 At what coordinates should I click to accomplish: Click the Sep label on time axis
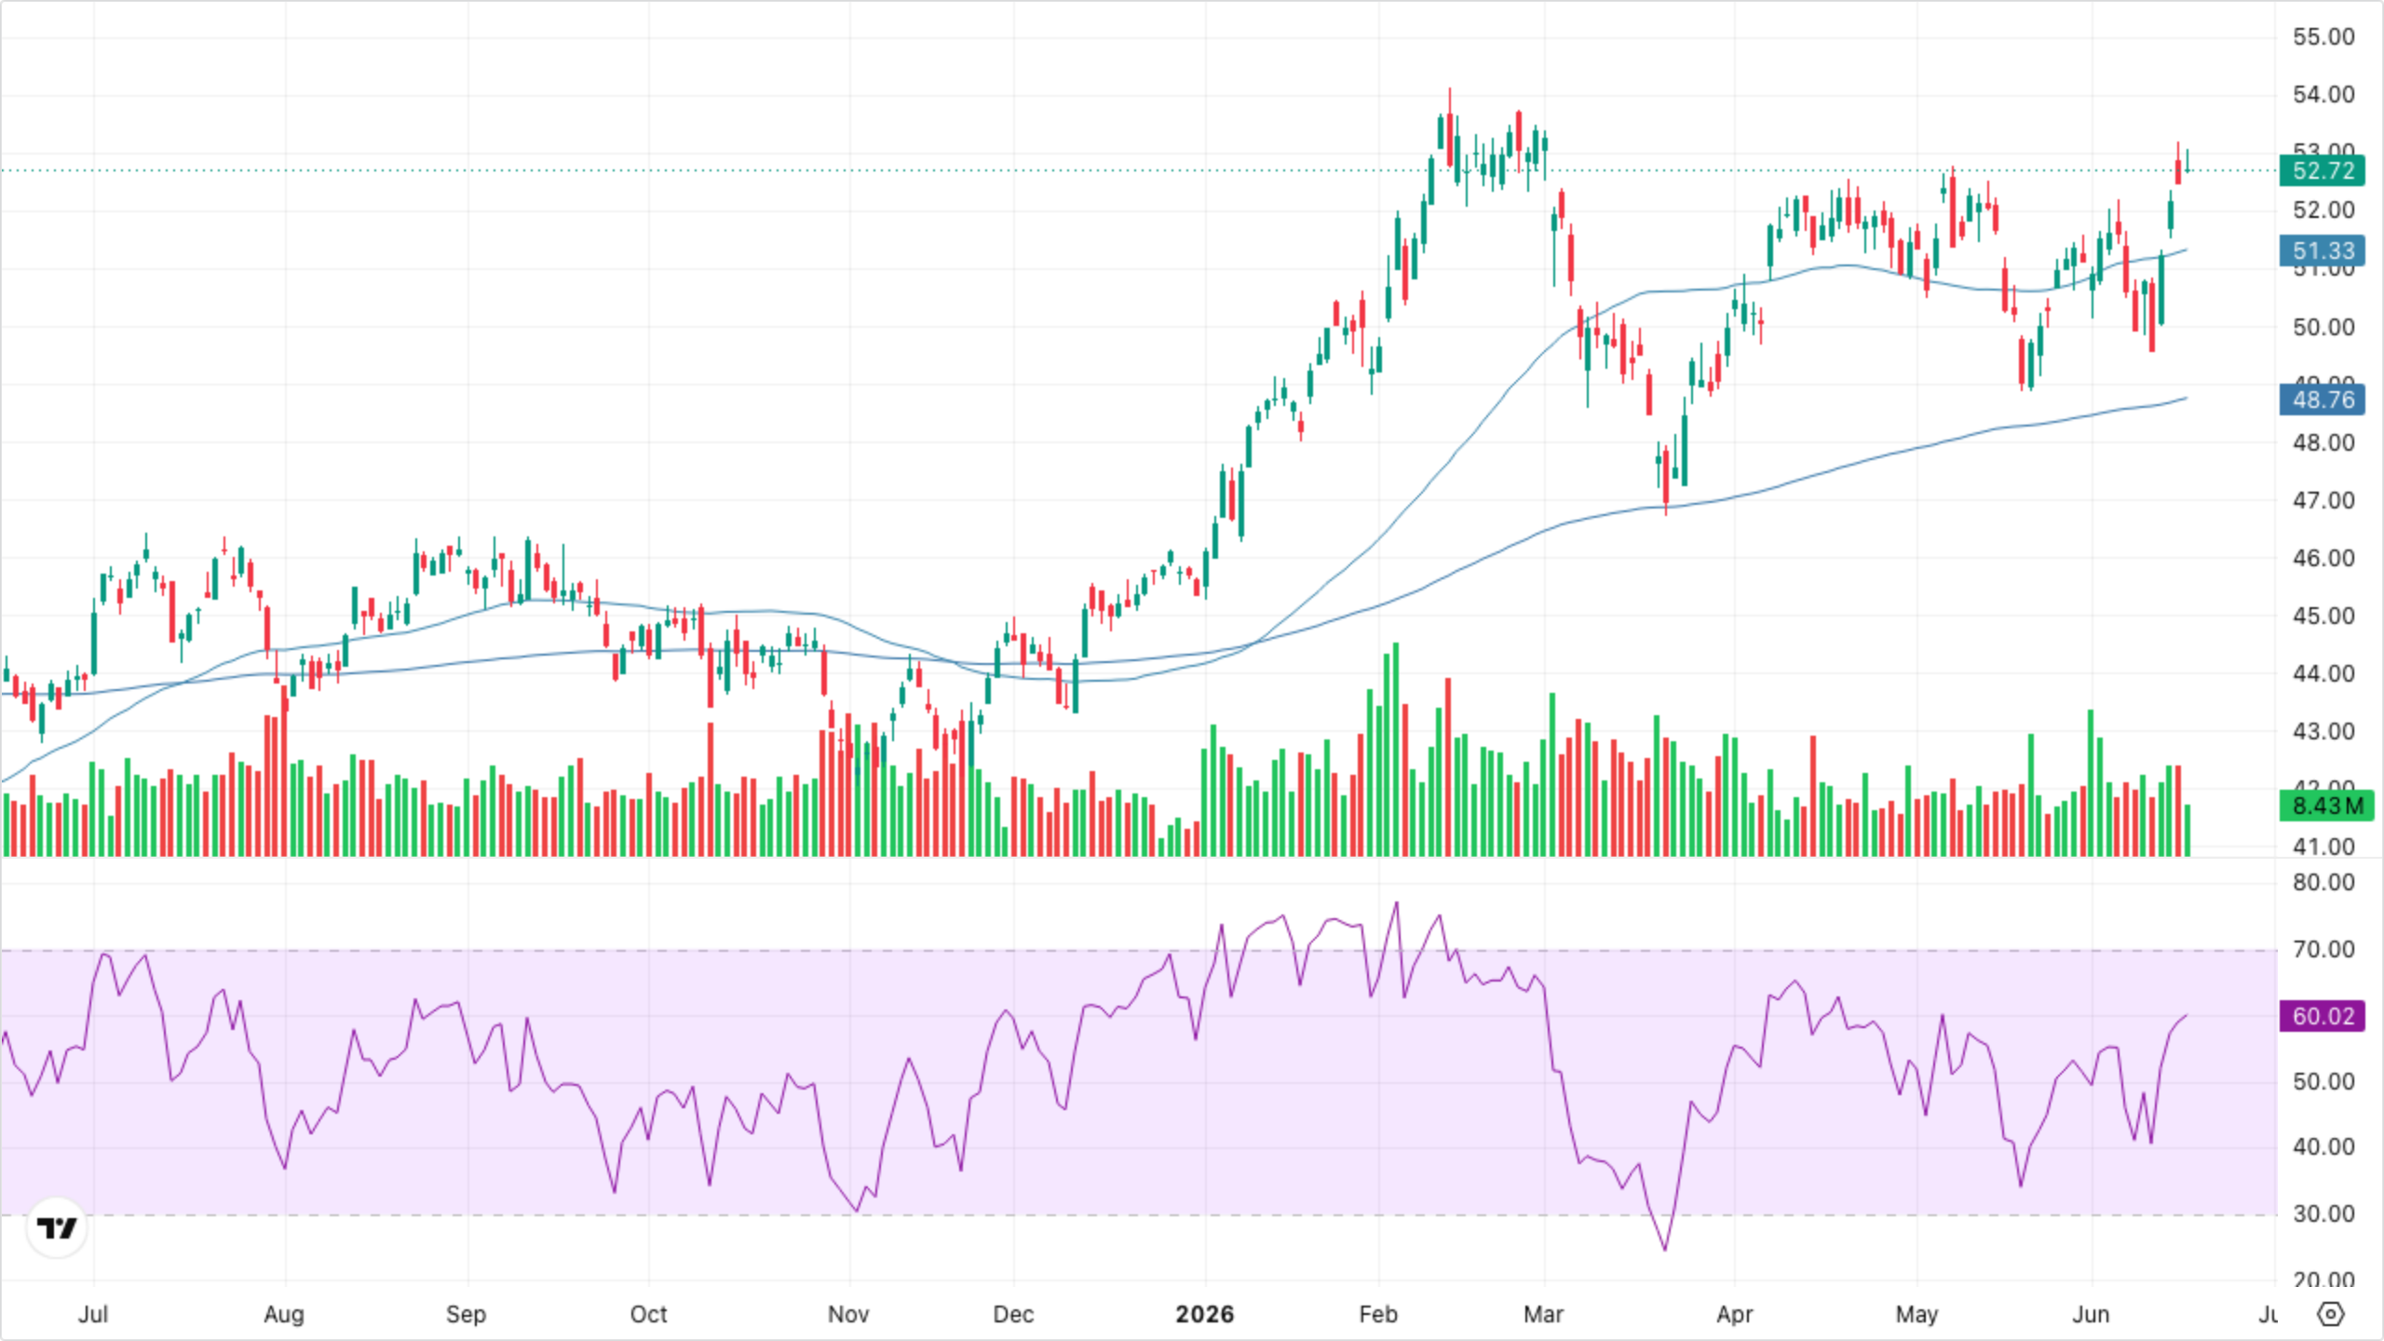coord(466,1314)
